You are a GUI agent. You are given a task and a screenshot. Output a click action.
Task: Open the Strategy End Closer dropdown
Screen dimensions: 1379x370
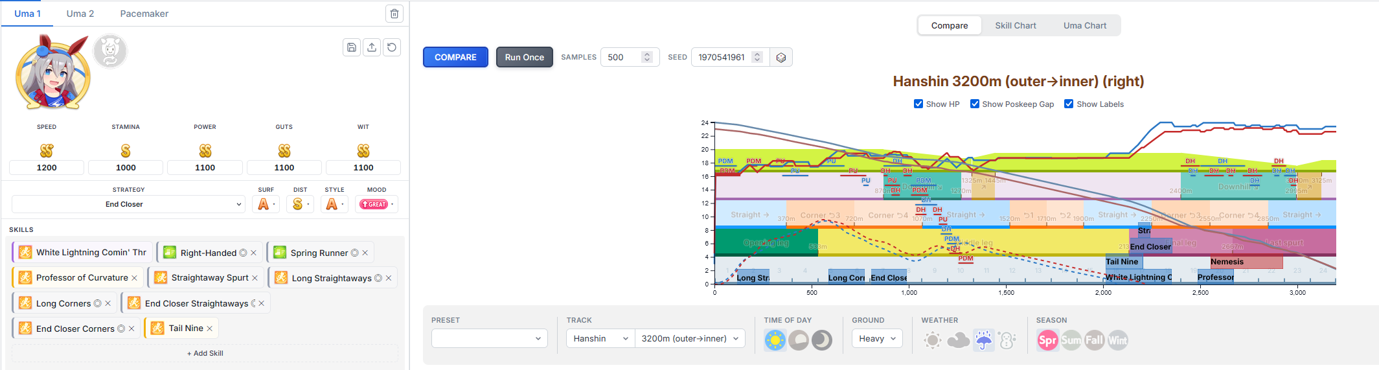pyautogui.click(x=128, y=204)
